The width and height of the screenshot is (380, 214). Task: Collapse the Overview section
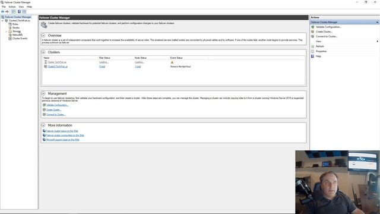pyautogui.click(x=43, y=36)
